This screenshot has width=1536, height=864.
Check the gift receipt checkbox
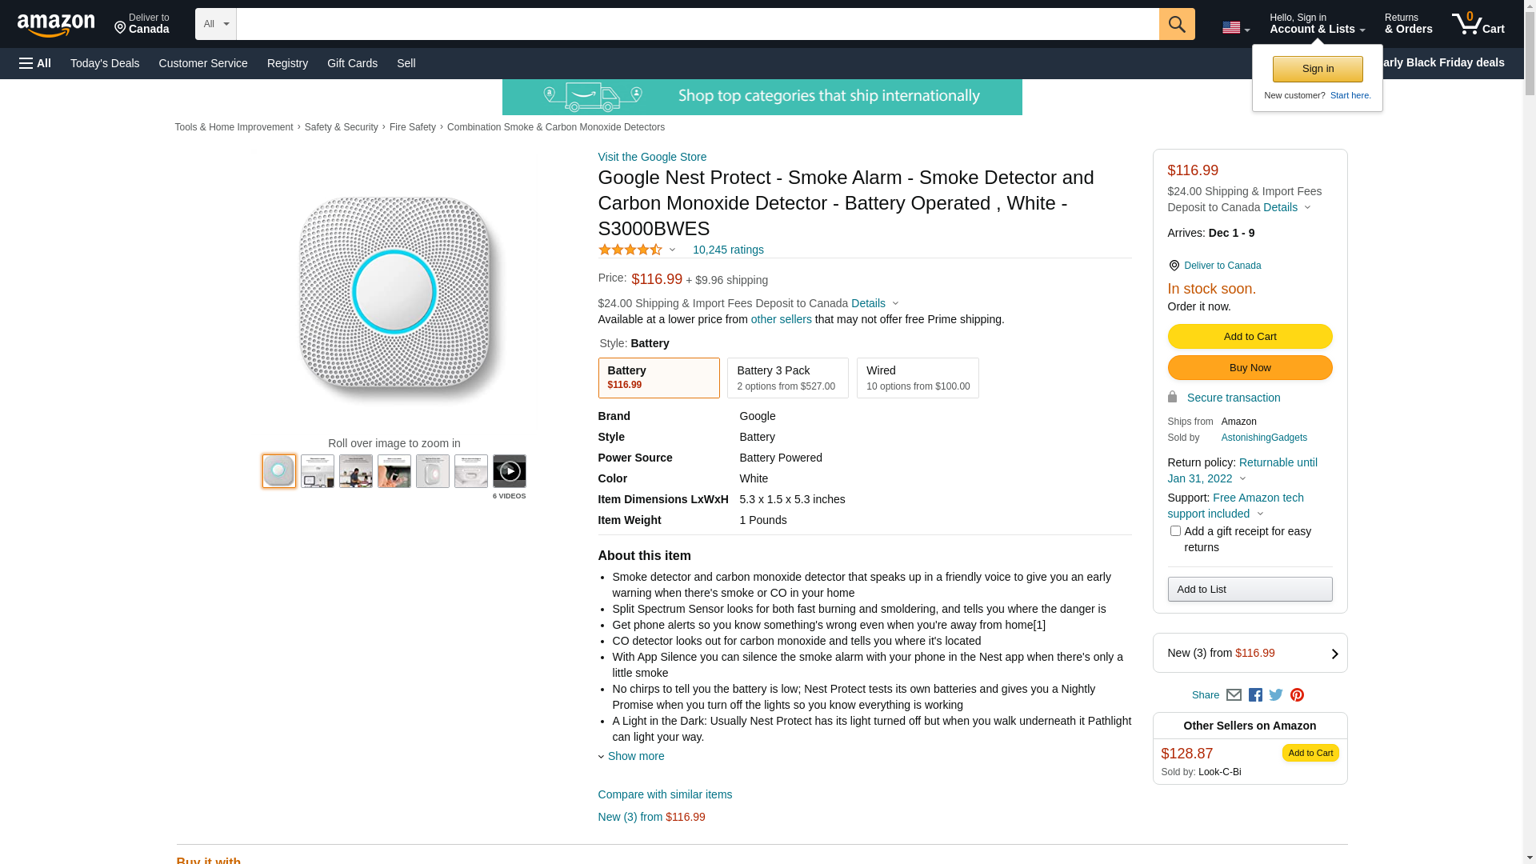(x=1175, y=531)
